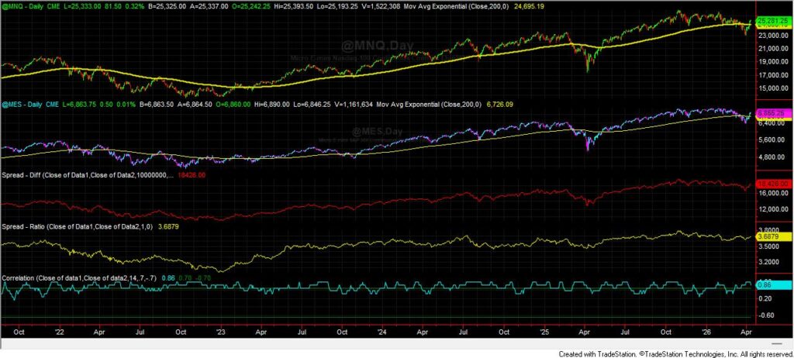This screenshot has height=358, width=794.
Task: Select the Correlation indicator label
Action: point(21,277)
